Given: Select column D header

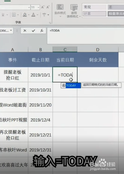Looking at the screenshot, I should click(x=98, y=50).
